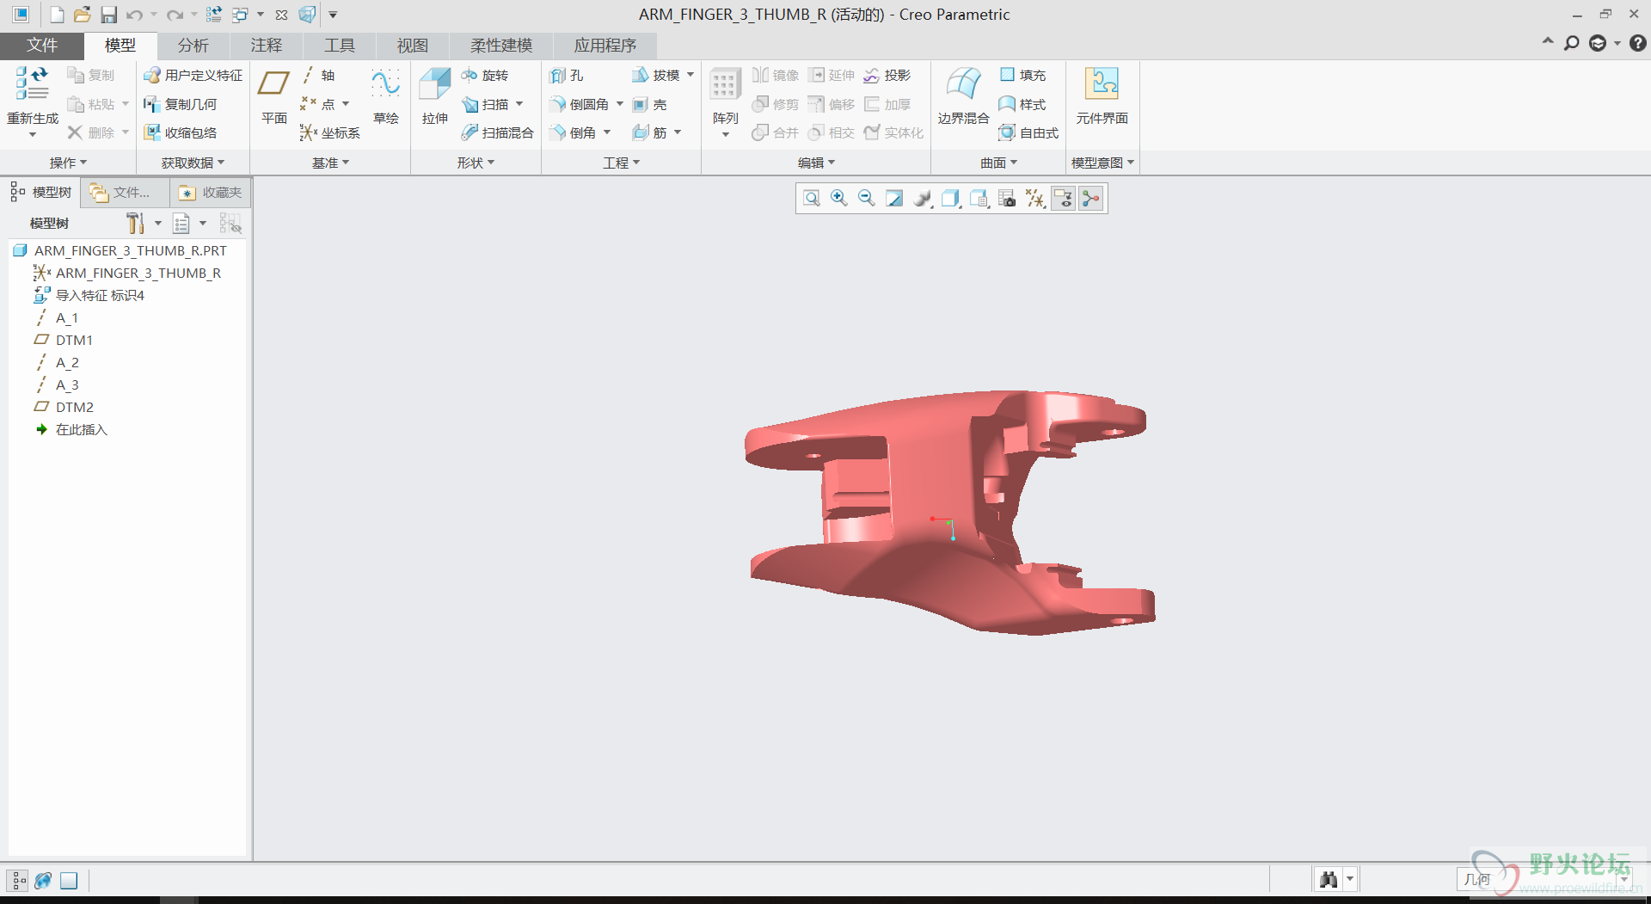This screenshot has height=904, width=1651.
Task: Click the Shrinkwrap (收缩包络) tool
Action: (181, 132)
